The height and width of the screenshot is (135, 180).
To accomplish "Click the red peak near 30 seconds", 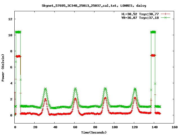I will click(45, 99).
